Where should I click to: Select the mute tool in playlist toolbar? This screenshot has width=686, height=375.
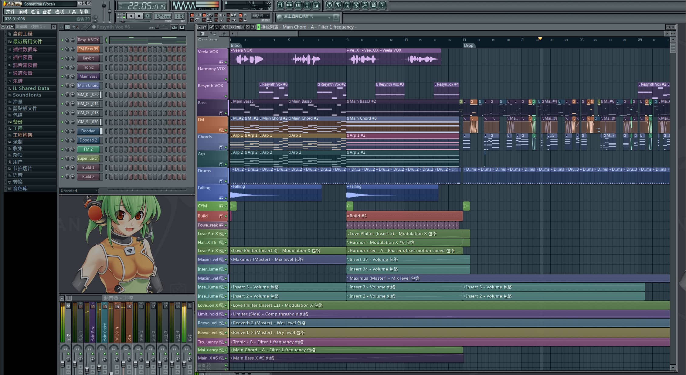pos(227,27)
